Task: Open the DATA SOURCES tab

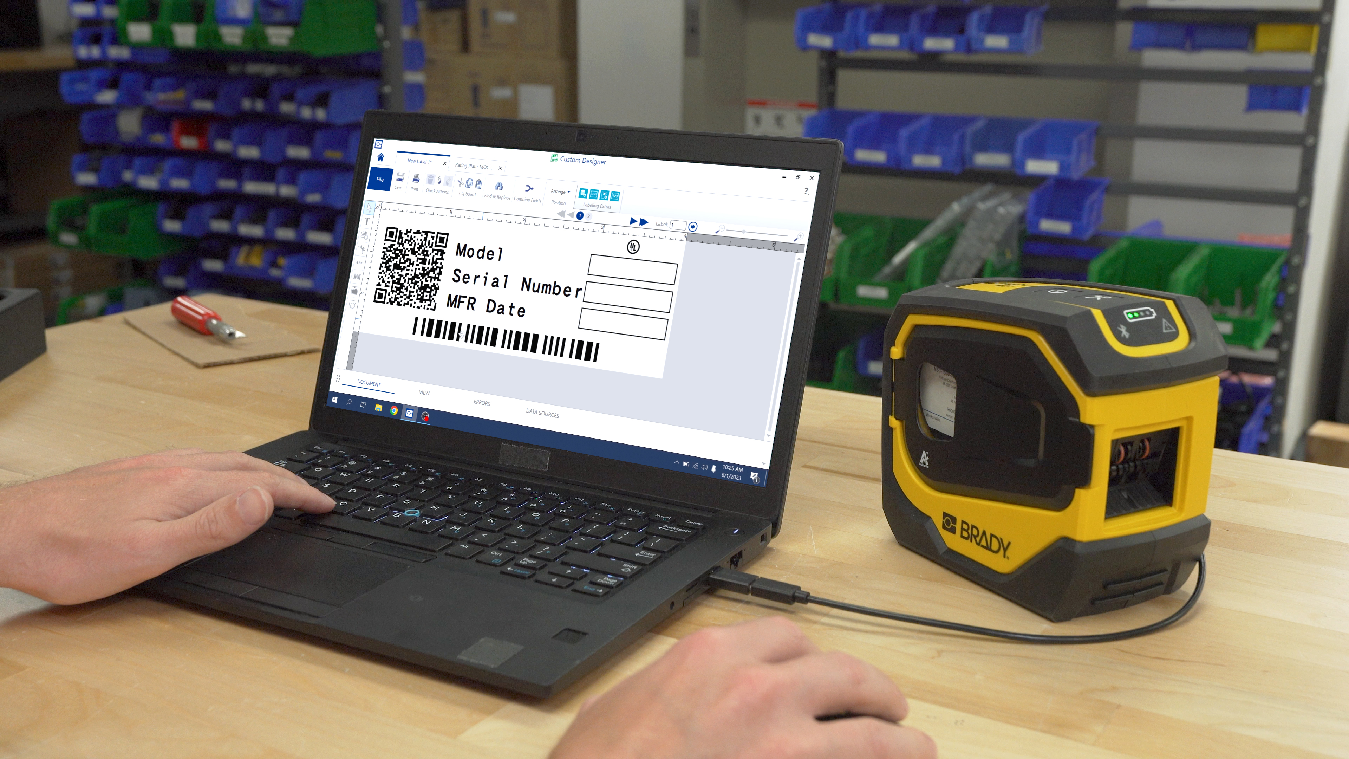Action: click(x=542, y=414)
